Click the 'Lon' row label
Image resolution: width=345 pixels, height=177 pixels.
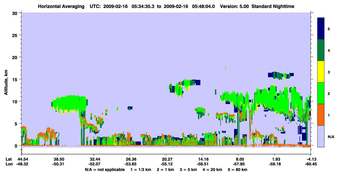coord(9,164)
